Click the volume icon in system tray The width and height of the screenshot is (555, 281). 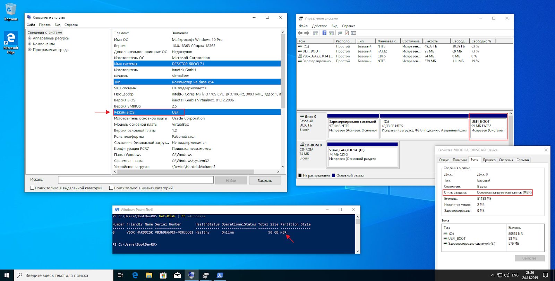(x=507, y=275)
